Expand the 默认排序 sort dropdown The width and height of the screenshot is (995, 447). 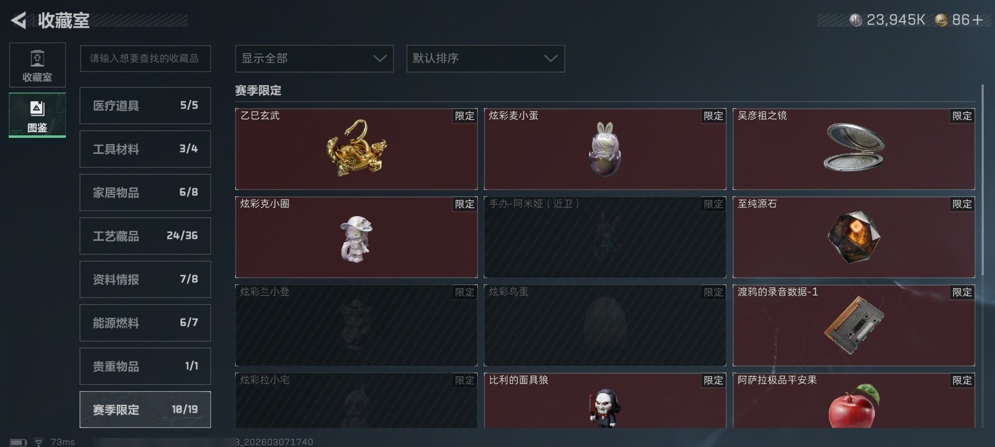click(486, 58)
